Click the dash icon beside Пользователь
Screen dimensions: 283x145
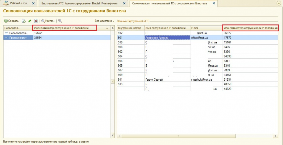point(7,33)
